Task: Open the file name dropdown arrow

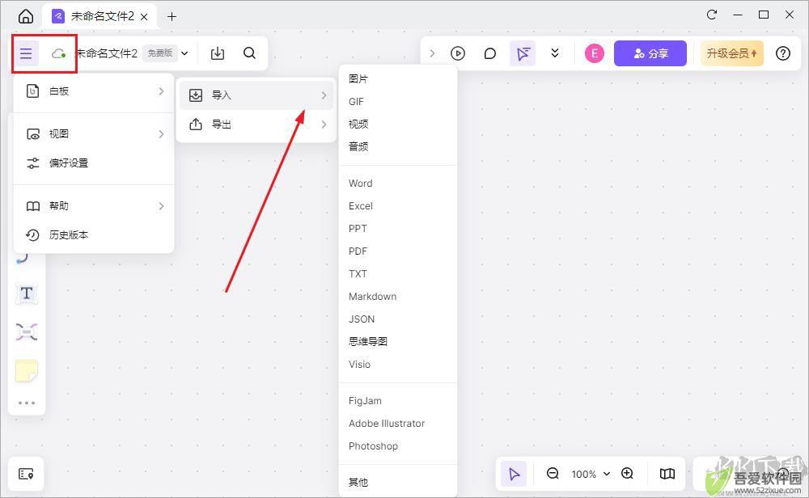Action: 184,53
